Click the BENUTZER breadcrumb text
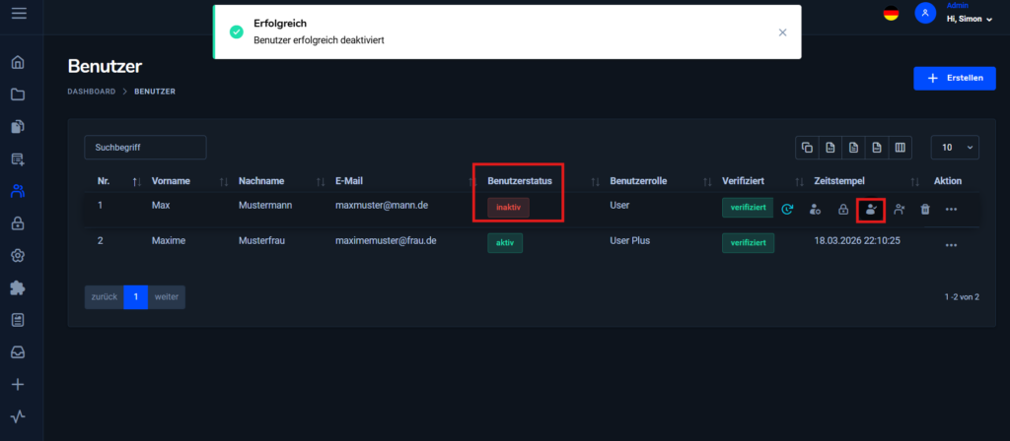The height and width of the screenshot is (441, 1010). tap(155, 92)
